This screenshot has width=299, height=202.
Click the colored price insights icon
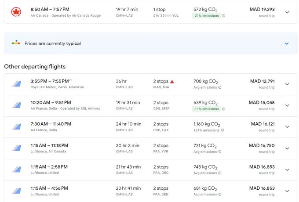click(x=16, y=43)
